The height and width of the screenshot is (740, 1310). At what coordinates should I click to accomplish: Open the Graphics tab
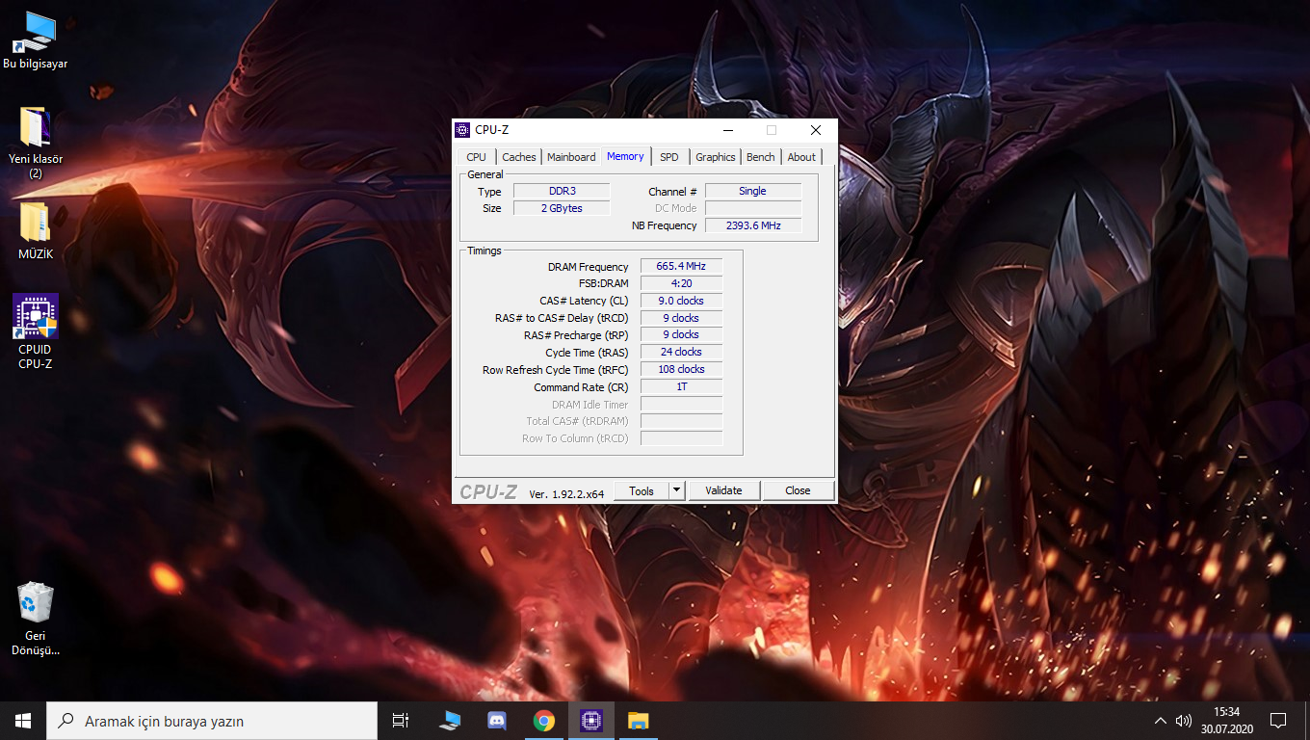click(715, 157)
